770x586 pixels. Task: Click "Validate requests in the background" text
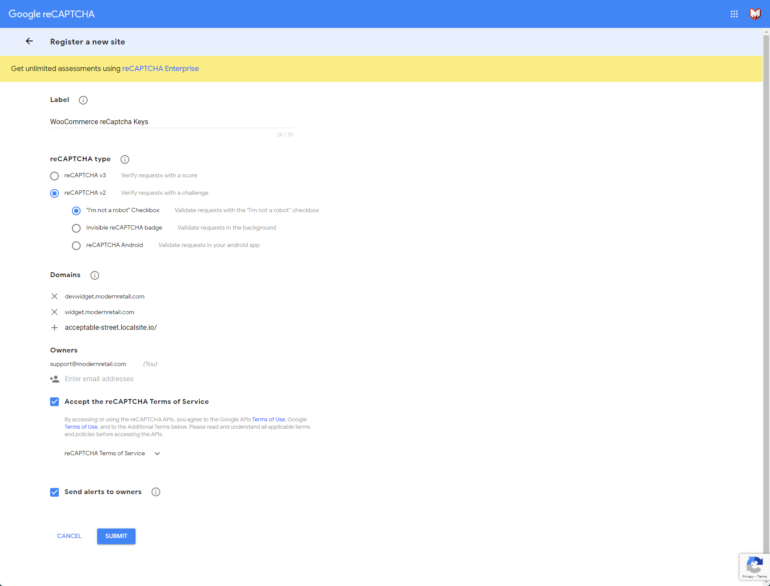227,228
